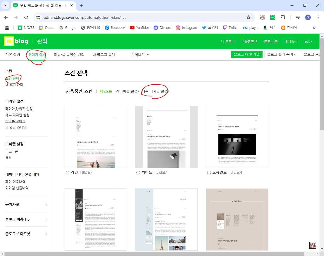The image size is (324, 256).
Task: Open the 내 블로그 통계 tab
Action: coord(104,55)
